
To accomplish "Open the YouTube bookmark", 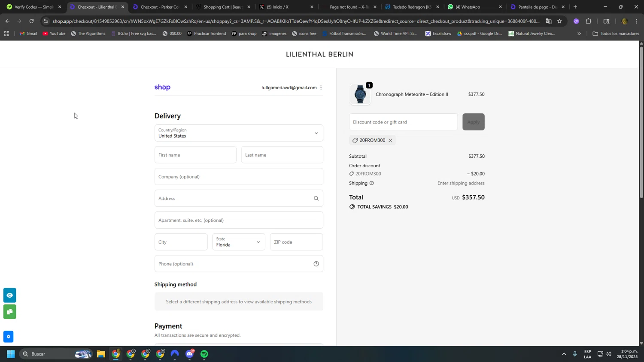I will (x=54, y=33).
